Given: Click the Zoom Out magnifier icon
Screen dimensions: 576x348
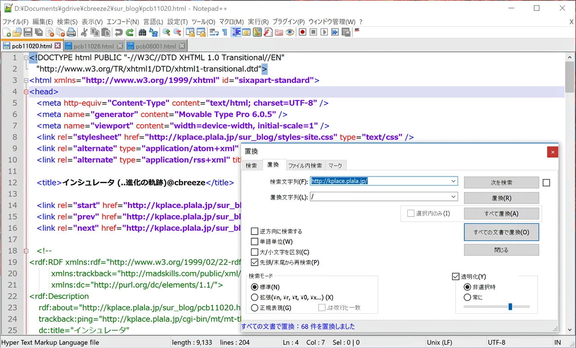Looking at the screenshot, I should (177, 32).
